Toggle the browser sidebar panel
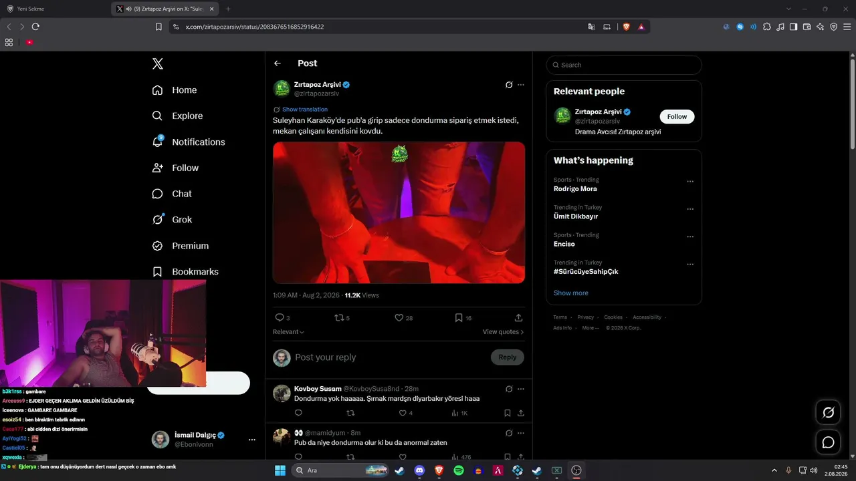The width and height of the screenshot is (856, 481). point(793,27)
